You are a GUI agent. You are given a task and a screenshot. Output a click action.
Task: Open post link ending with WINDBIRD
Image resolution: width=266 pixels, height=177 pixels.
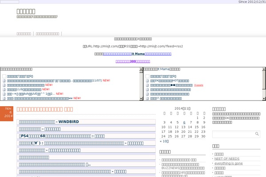[49, 122]
